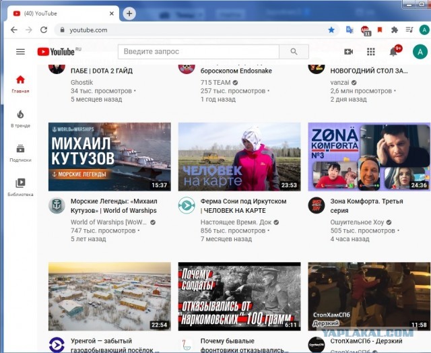Open the YouTube hamburger guide menu

click(20, 52)
